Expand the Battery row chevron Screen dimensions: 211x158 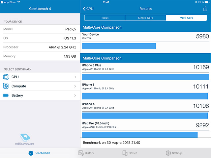point(75,95)
